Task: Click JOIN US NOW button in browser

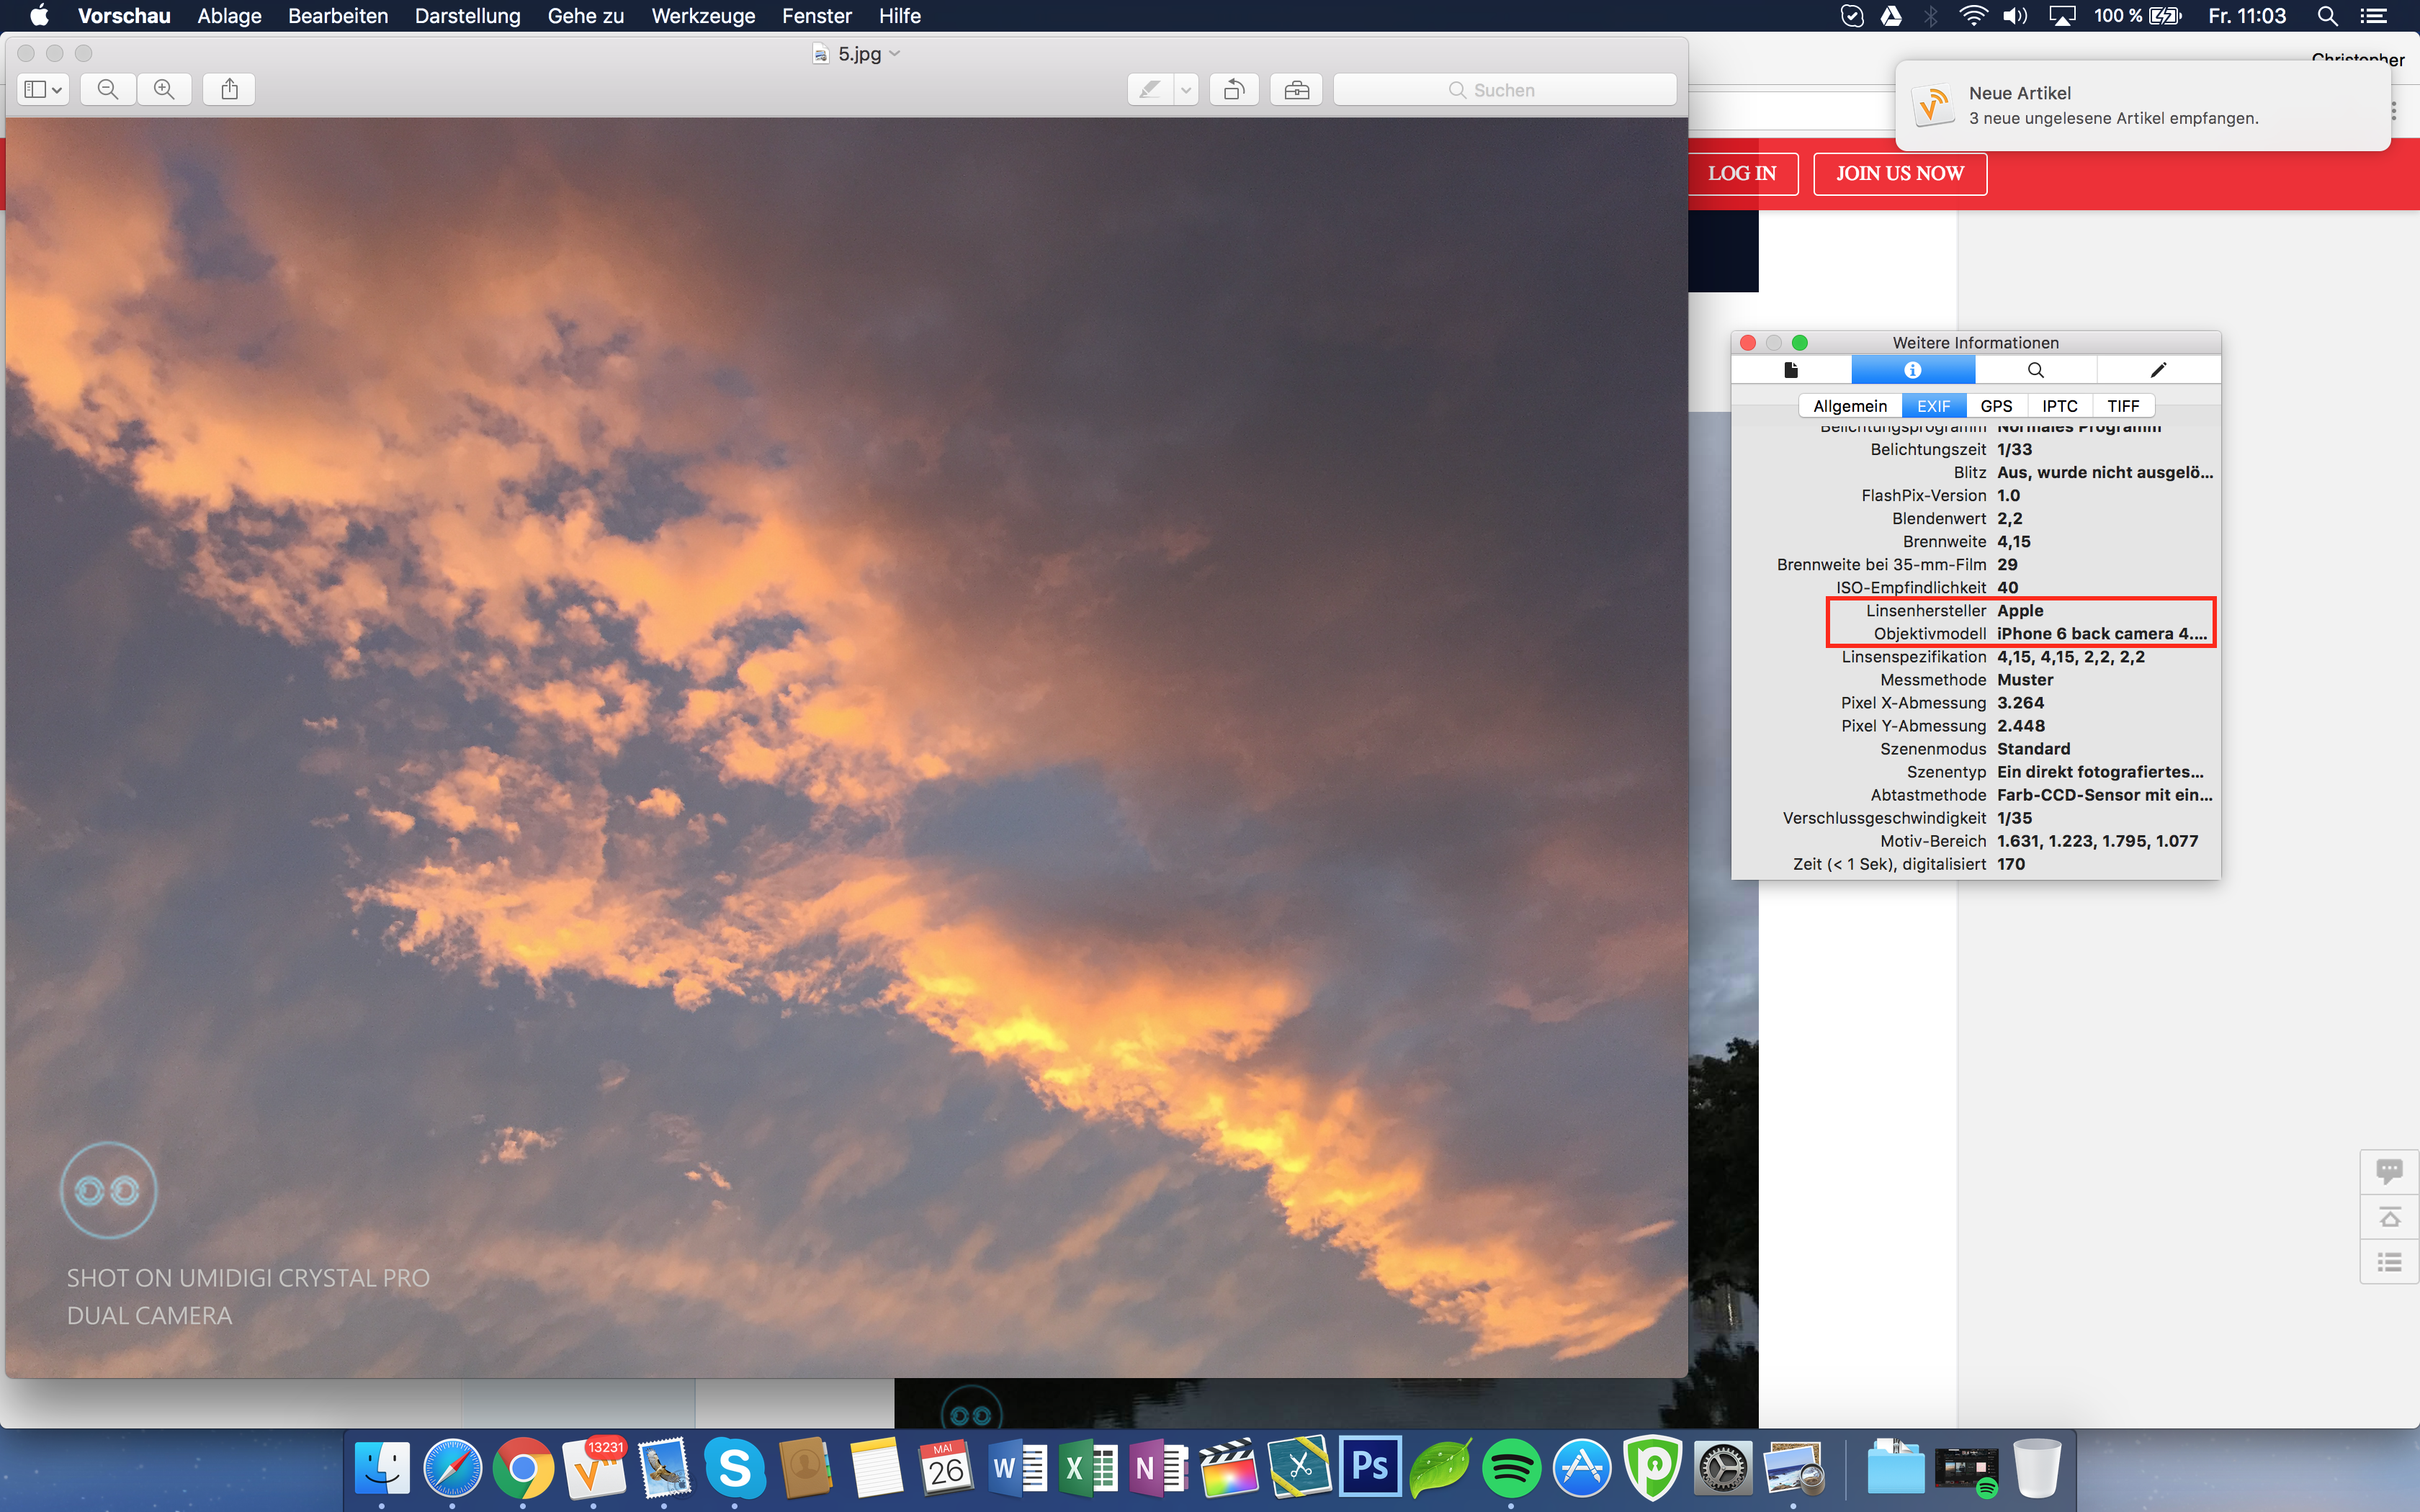Action: pyautogui.click(x=1899, y=173)
